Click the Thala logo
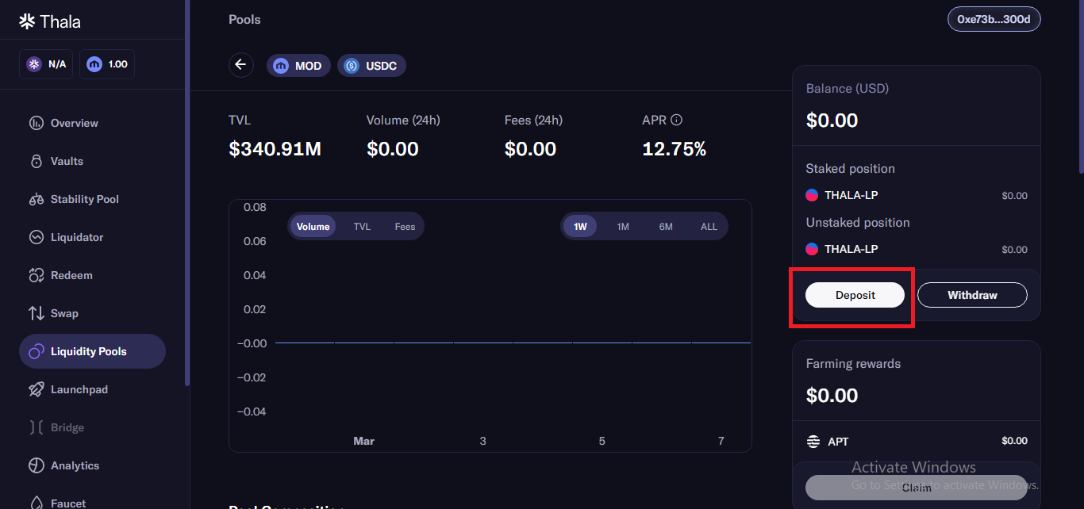Screen dimensions: 1084x509 (x=50, y=21)
